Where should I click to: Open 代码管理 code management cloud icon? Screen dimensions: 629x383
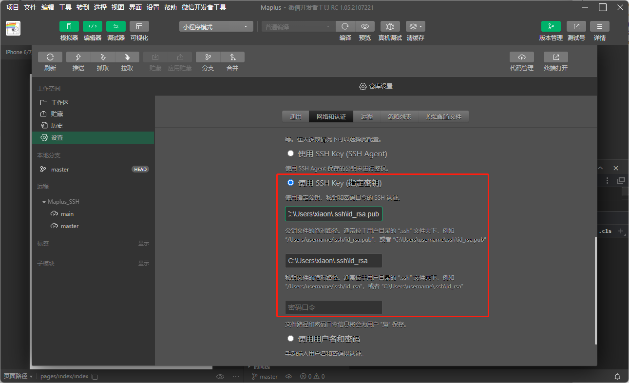click(x=522, y=57)
